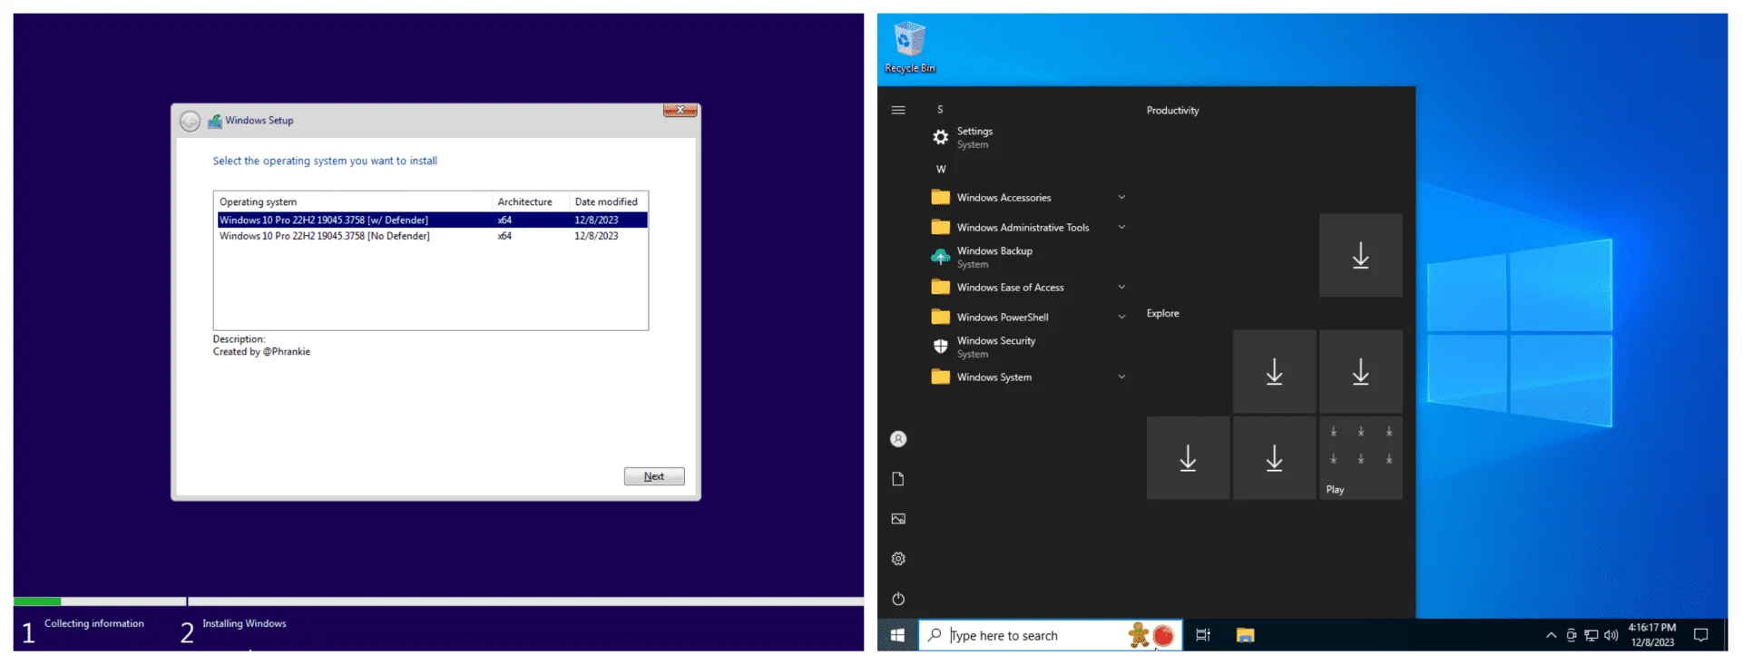Launch the Windows Security app
The height and width of the screenshot is (665, 1742).
pos(1030,347)
